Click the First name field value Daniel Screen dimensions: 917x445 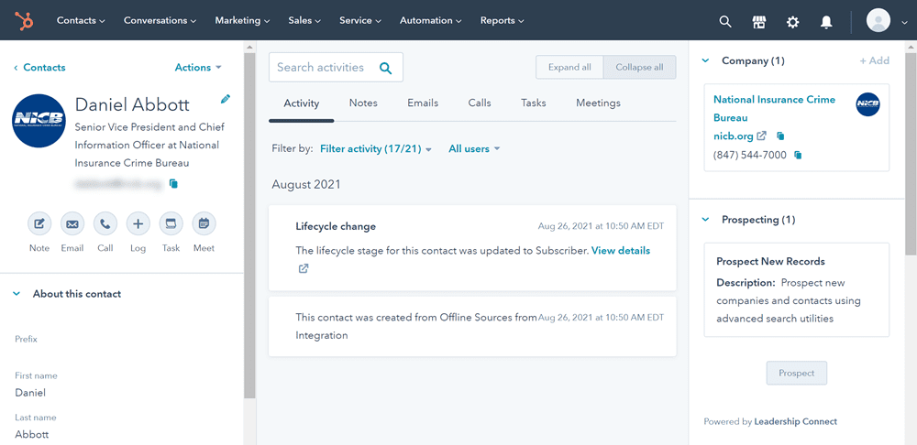[x=30, y=393]
